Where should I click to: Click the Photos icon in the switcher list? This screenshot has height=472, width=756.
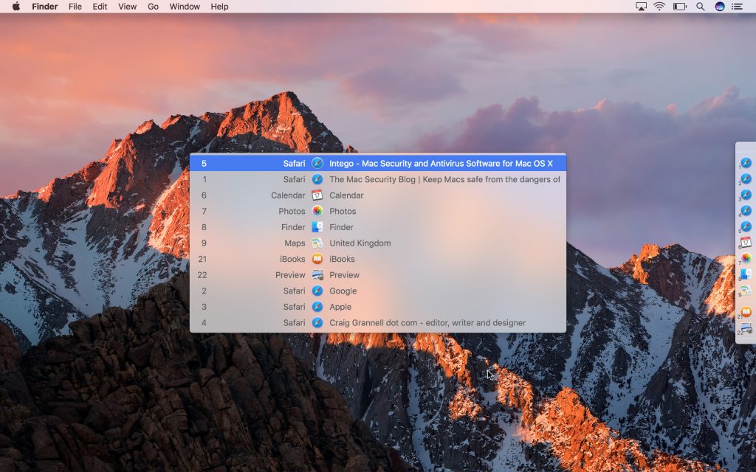[317, 211]
